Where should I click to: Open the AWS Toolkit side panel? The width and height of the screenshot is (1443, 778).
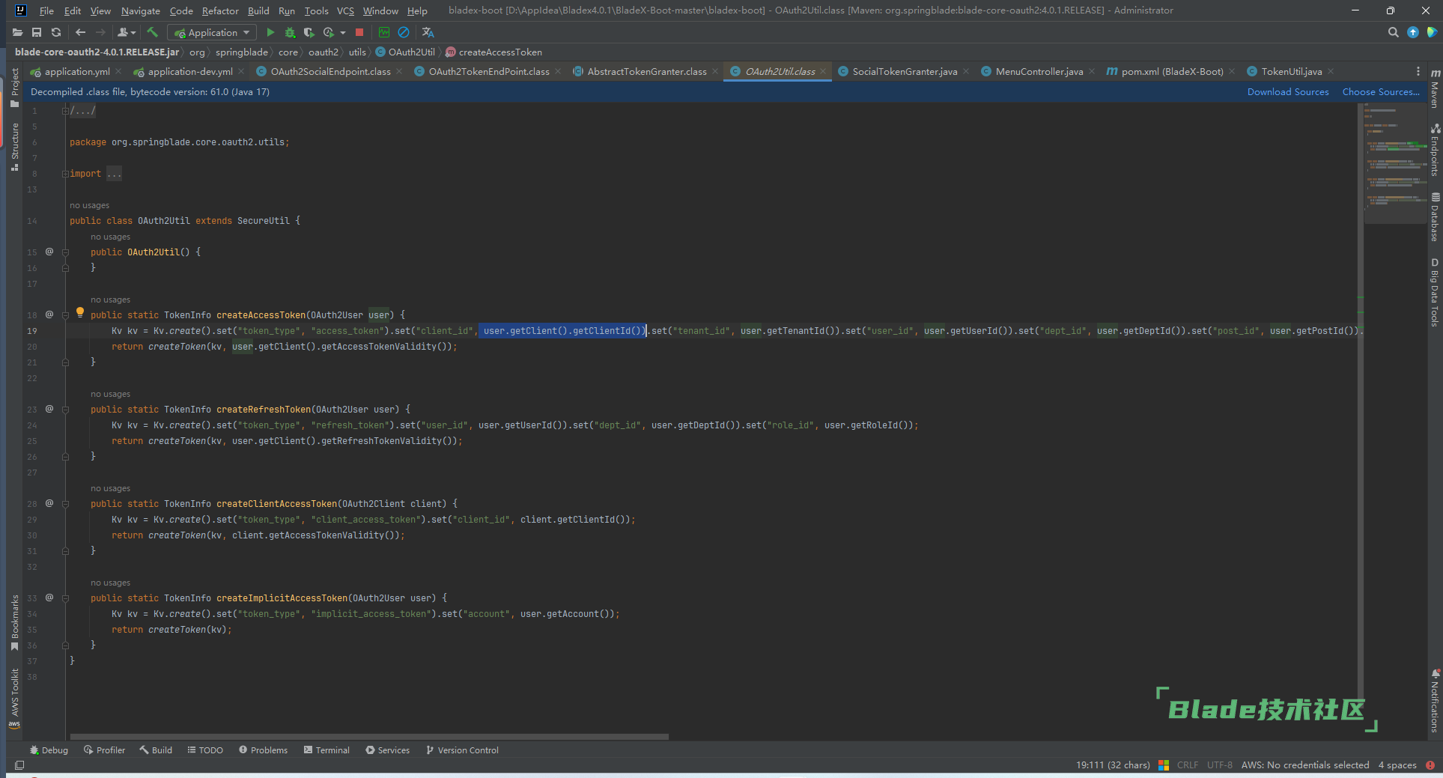click(15, 697)
